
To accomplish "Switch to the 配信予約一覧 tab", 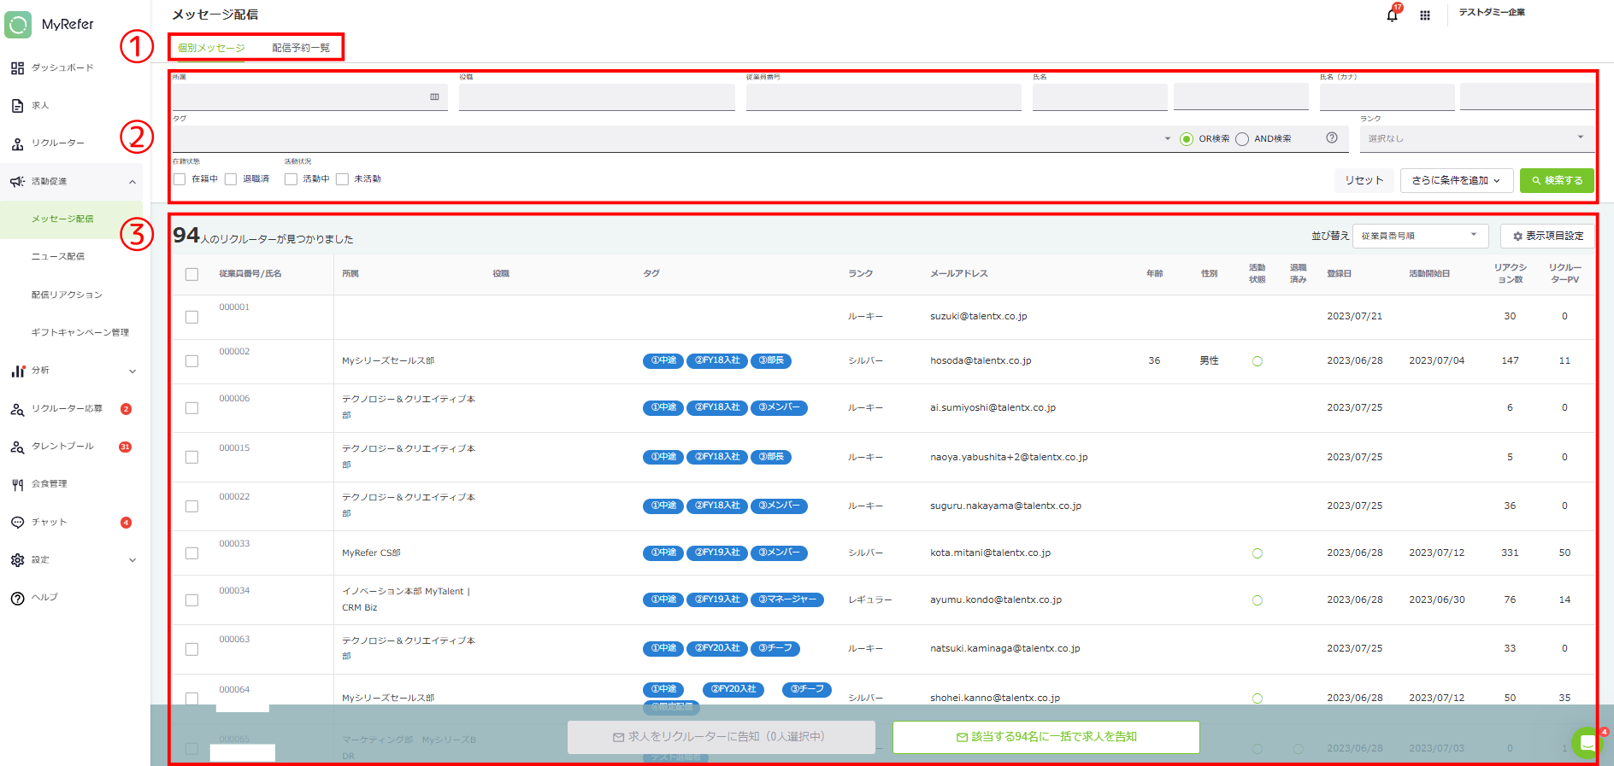I will pos(301,48).
